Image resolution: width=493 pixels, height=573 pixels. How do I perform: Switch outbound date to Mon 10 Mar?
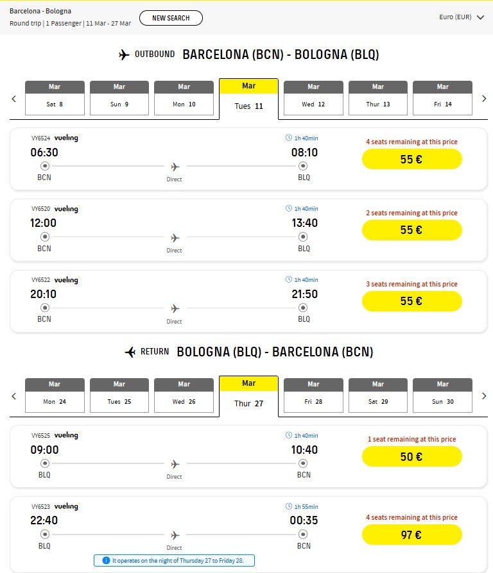click(184, 98)
